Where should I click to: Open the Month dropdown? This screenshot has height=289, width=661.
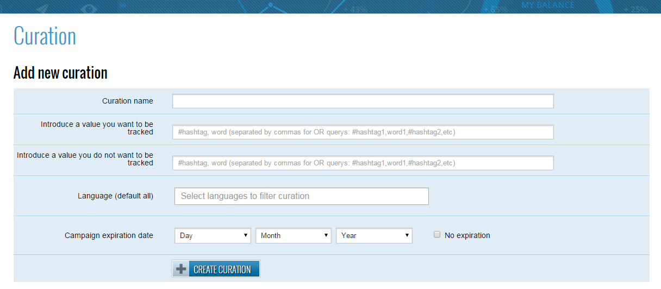[293, 235]
